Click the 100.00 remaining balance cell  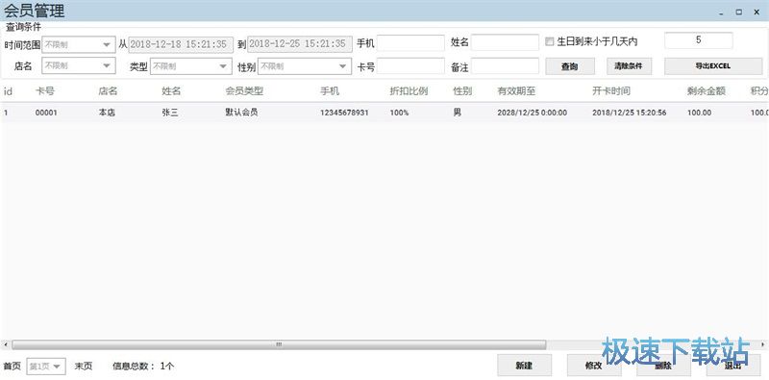pos(700,113)
